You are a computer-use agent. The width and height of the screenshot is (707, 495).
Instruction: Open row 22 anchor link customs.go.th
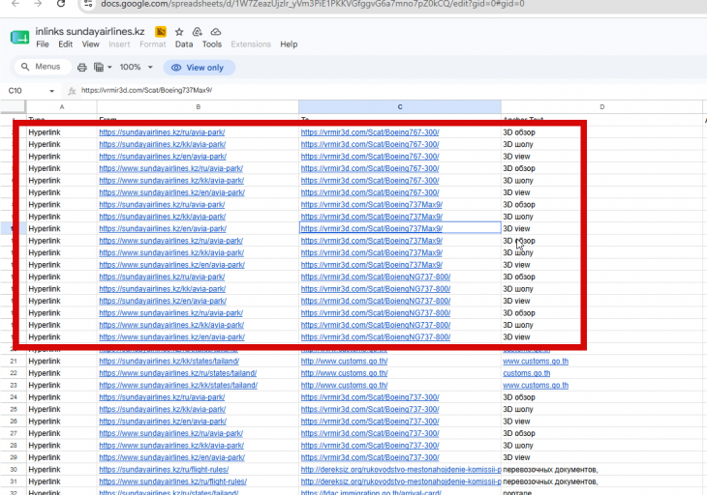coord(526,373)
